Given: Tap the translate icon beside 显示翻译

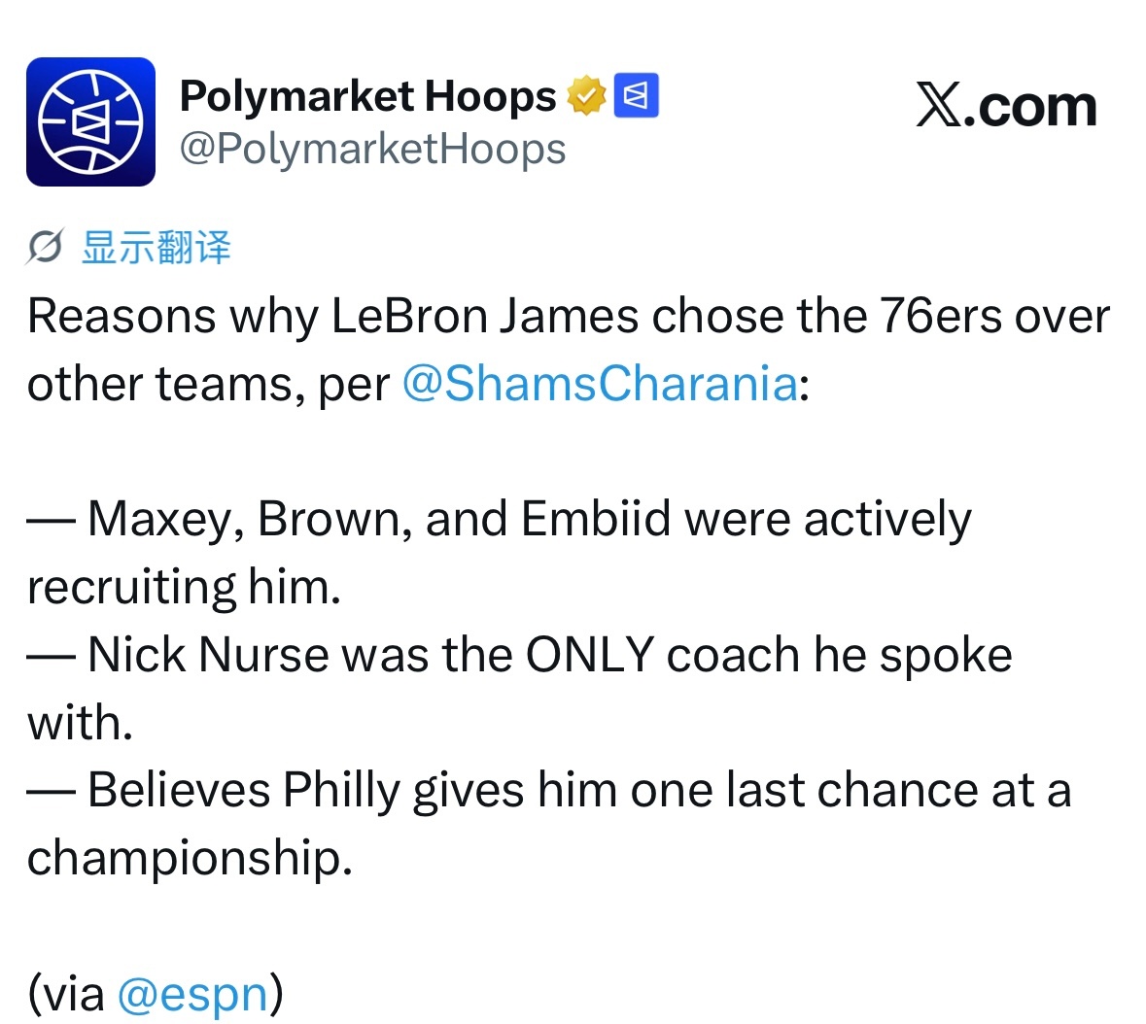Looking at the screenshot, I should coord(46,247).
